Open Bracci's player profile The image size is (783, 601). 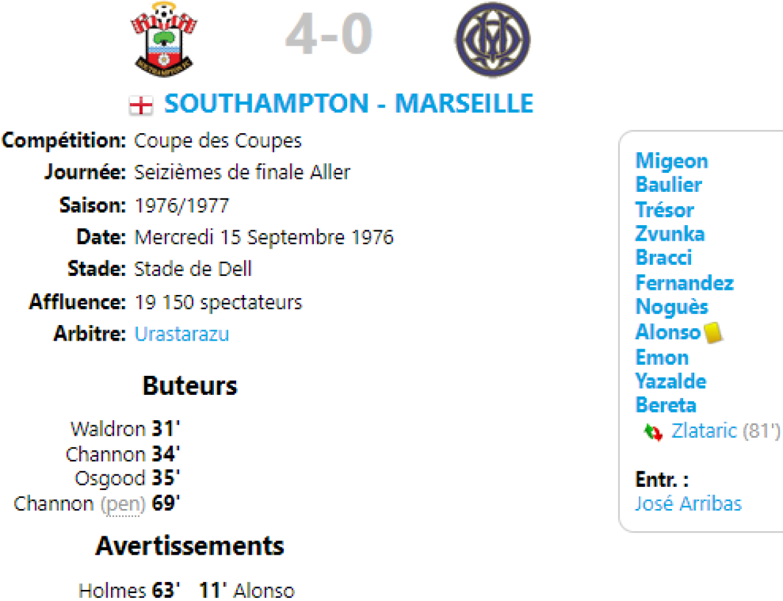(x=663, y=258)
